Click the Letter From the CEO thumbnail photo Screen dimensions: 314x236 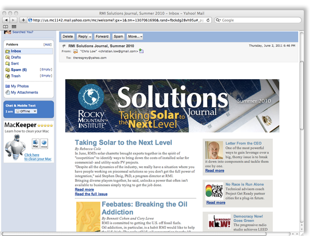214,150
